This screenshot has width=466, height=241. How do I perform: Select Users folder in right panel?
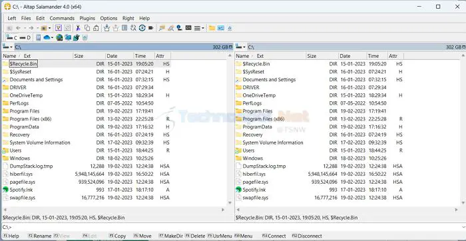tap(248, 150)
